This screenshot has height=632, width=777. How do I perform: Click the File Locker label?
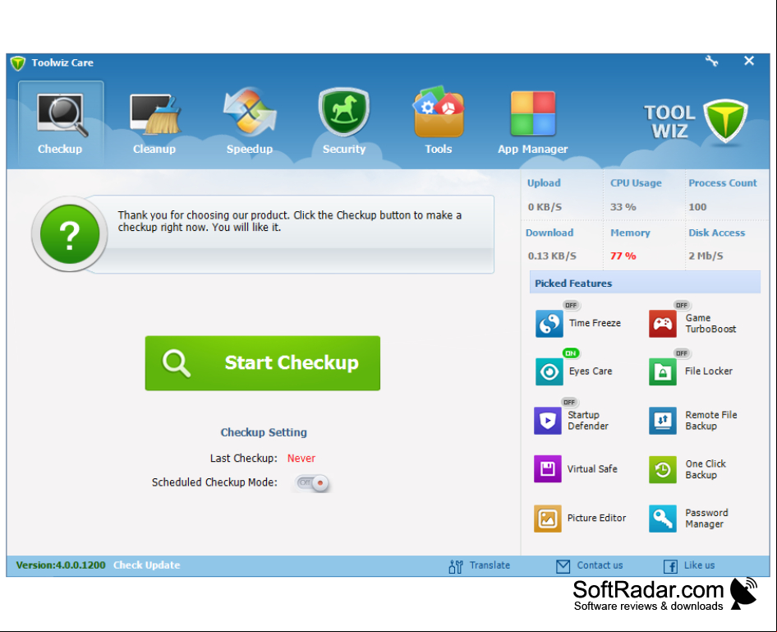[x=708, y=371]
